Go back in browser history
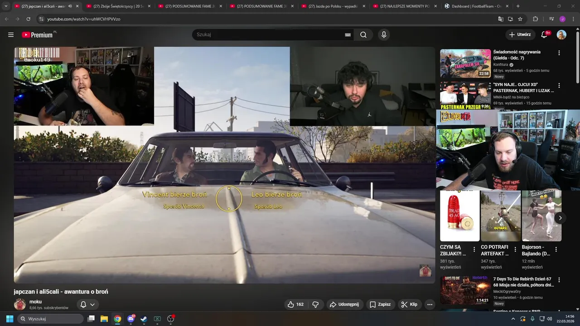The height and width of the screenshot is (326, 580). (x=6, y=19)
